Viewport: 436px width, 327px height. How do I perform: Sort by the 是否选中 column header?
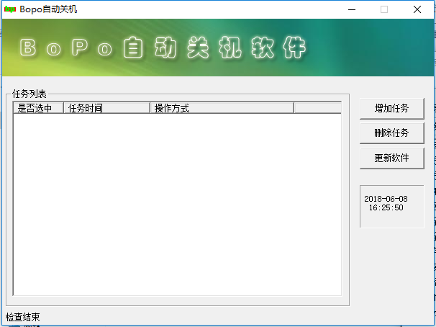pos(39,108)
